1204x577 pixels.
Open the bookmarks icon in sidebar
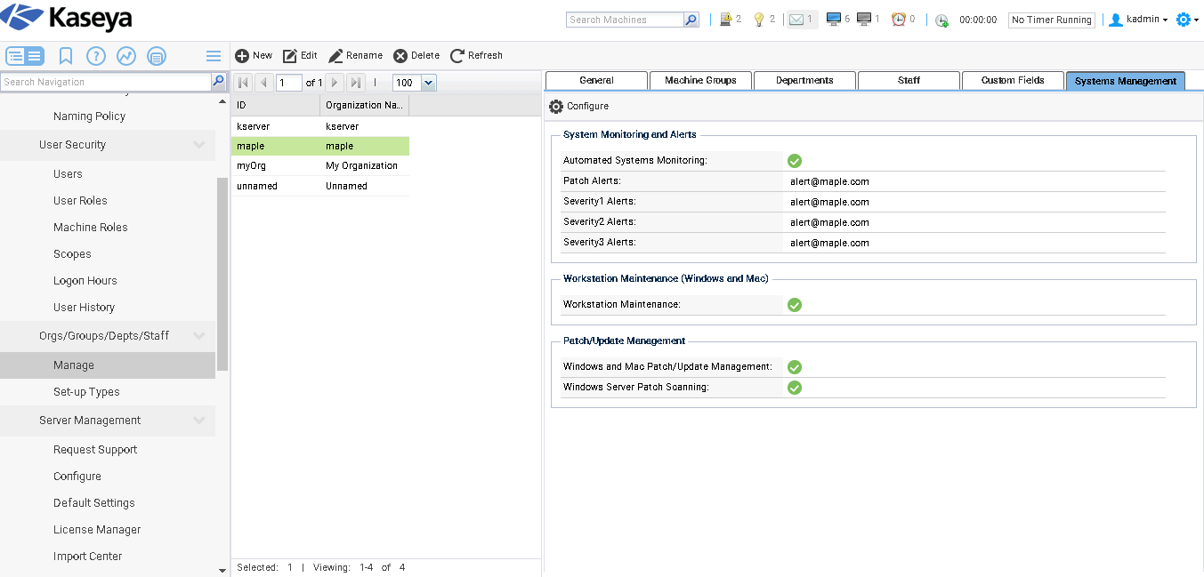pos(66,56)
